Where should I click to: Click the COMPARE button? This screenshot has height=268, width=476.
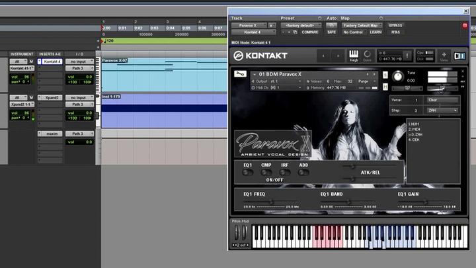310,32
